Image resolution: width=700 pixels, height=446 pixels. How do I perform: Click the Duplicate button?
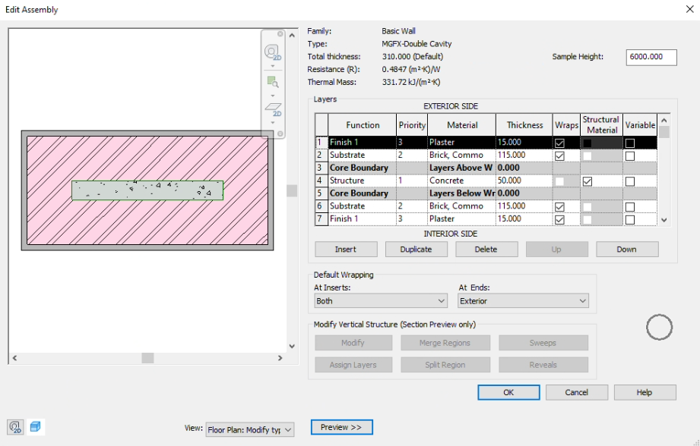tap(416, 250)
